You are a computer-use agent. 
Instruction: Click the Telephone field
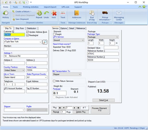coord(14,84)
